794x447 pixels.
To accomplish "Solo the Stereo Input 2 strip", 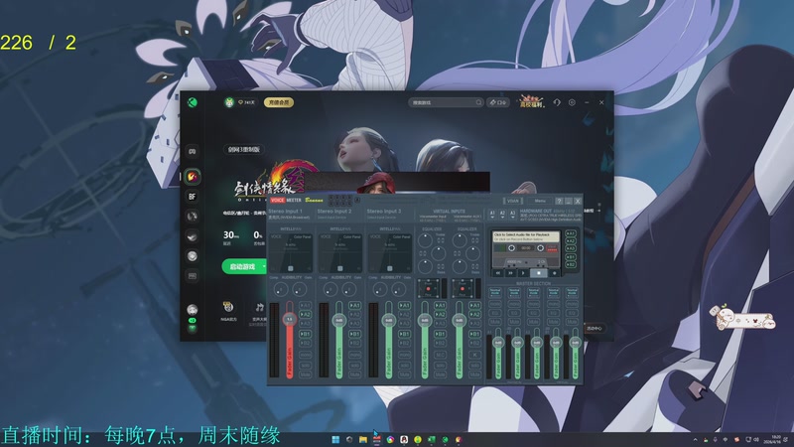I will point(354,365).
